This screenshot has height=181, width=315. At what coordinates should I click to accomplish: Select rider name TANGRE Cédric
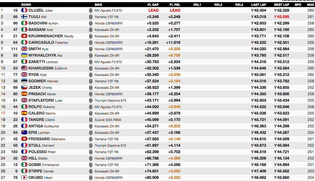(42, 120)
